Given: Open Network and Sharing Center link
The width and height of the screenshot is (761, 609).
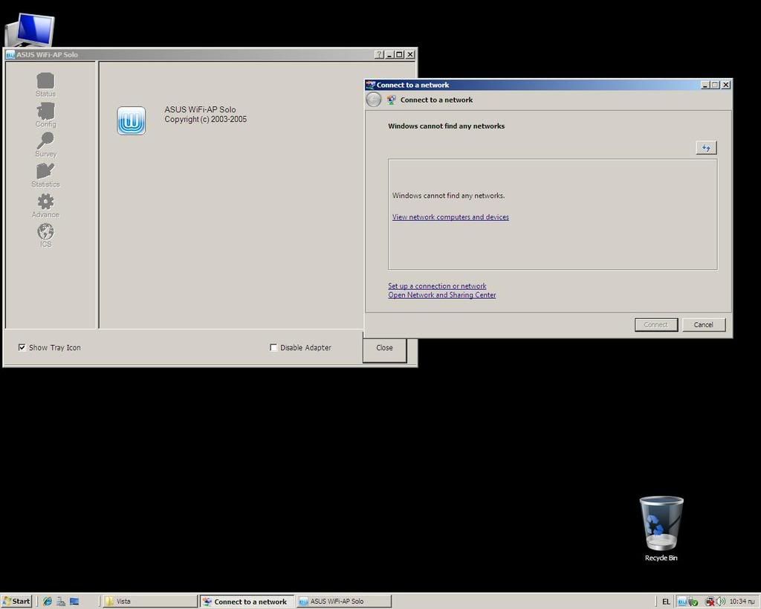Looking at the screenshot, I should (441, 295).
